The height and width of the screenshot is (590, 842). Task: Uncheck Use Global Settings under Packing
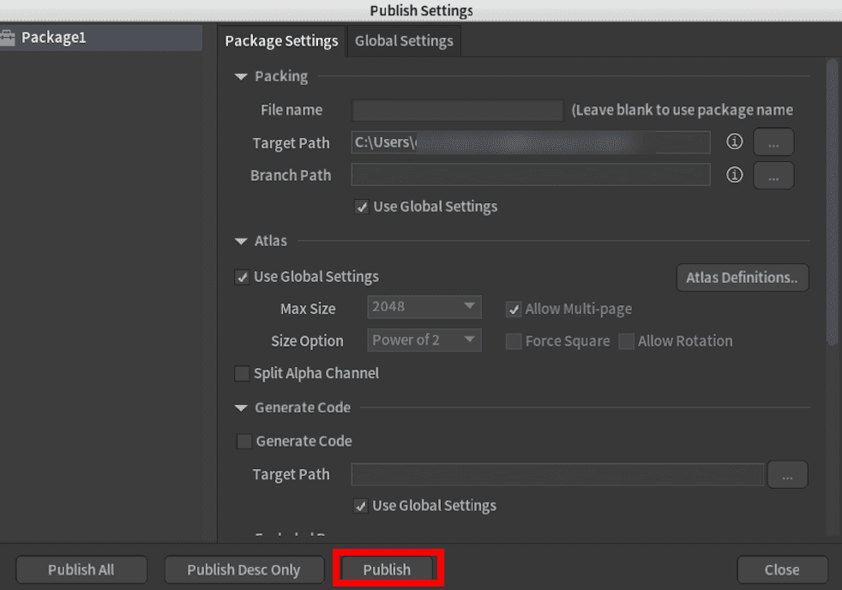click(362, 207)
